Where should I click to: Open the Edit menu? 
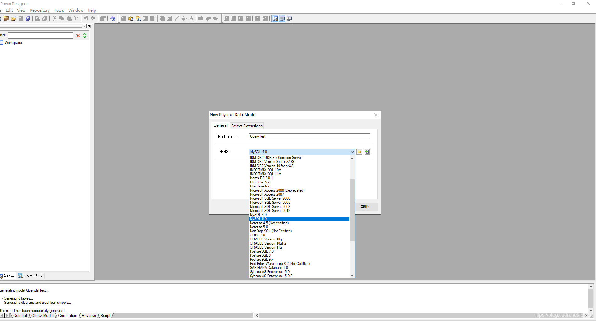(9, 10)
